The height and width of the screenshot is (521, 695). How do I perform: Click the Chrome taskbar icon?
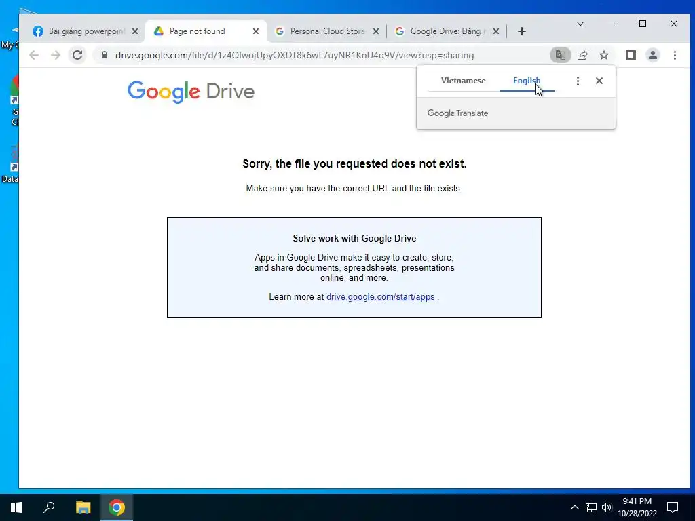point(117,507)
